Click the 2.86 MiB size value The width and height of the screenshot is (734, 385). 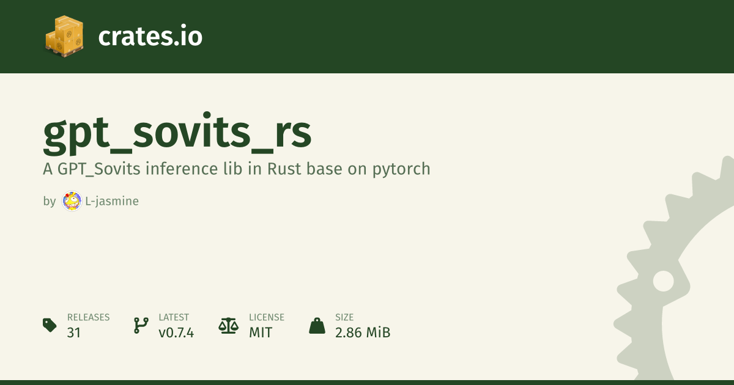pyautogui.click(x=363, y=333)
